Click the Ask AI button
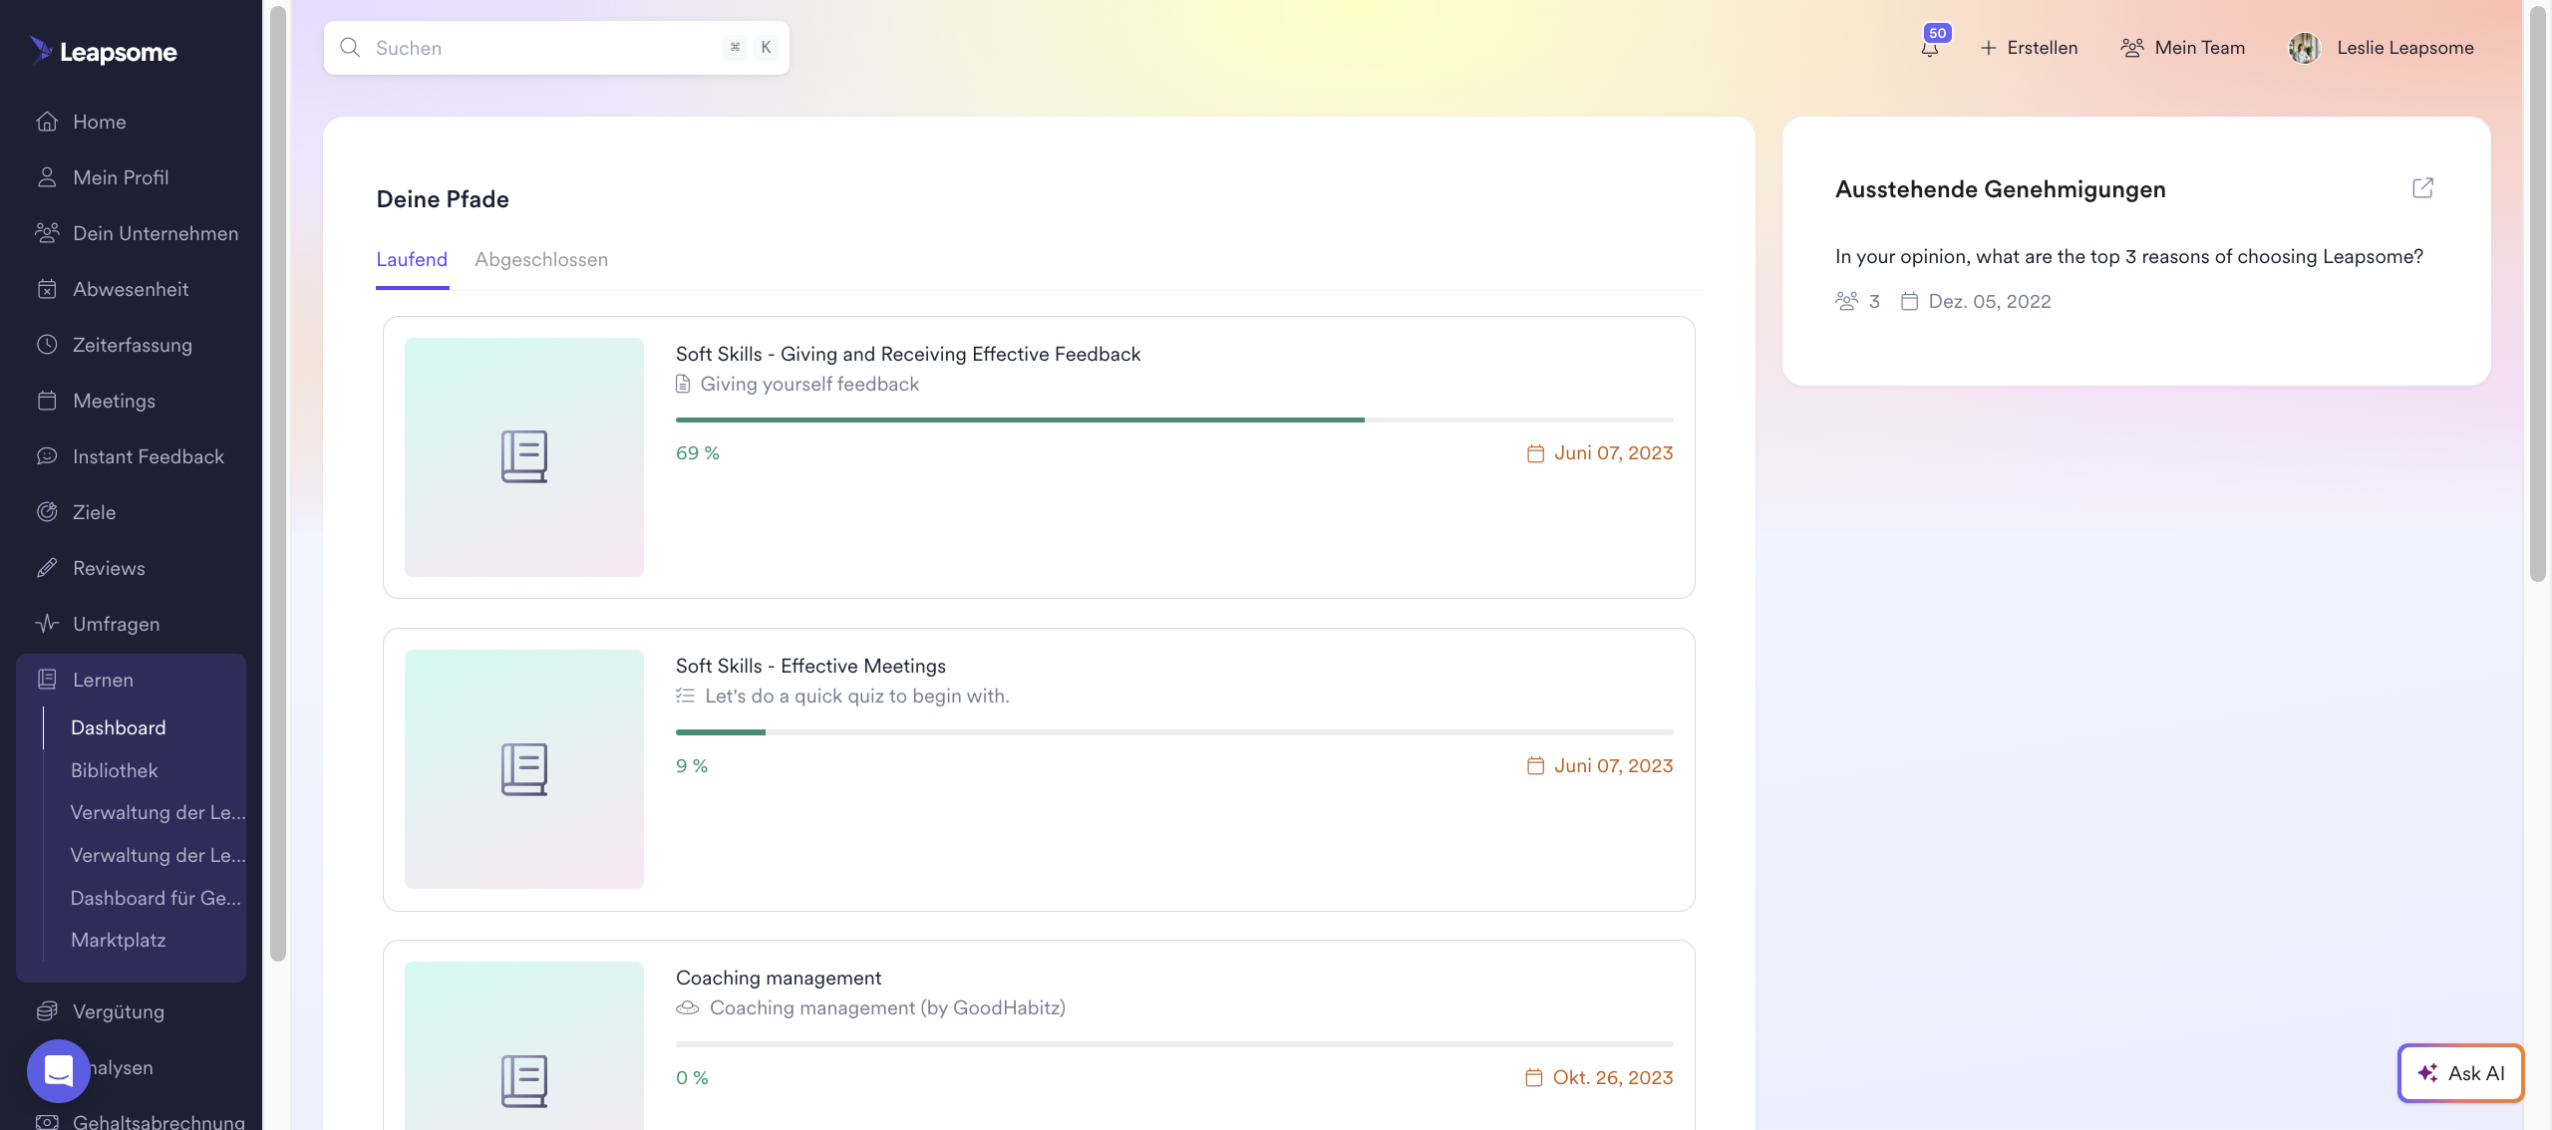This screenshot has width=2552, height=1130. click(x=2460, y=1073)
